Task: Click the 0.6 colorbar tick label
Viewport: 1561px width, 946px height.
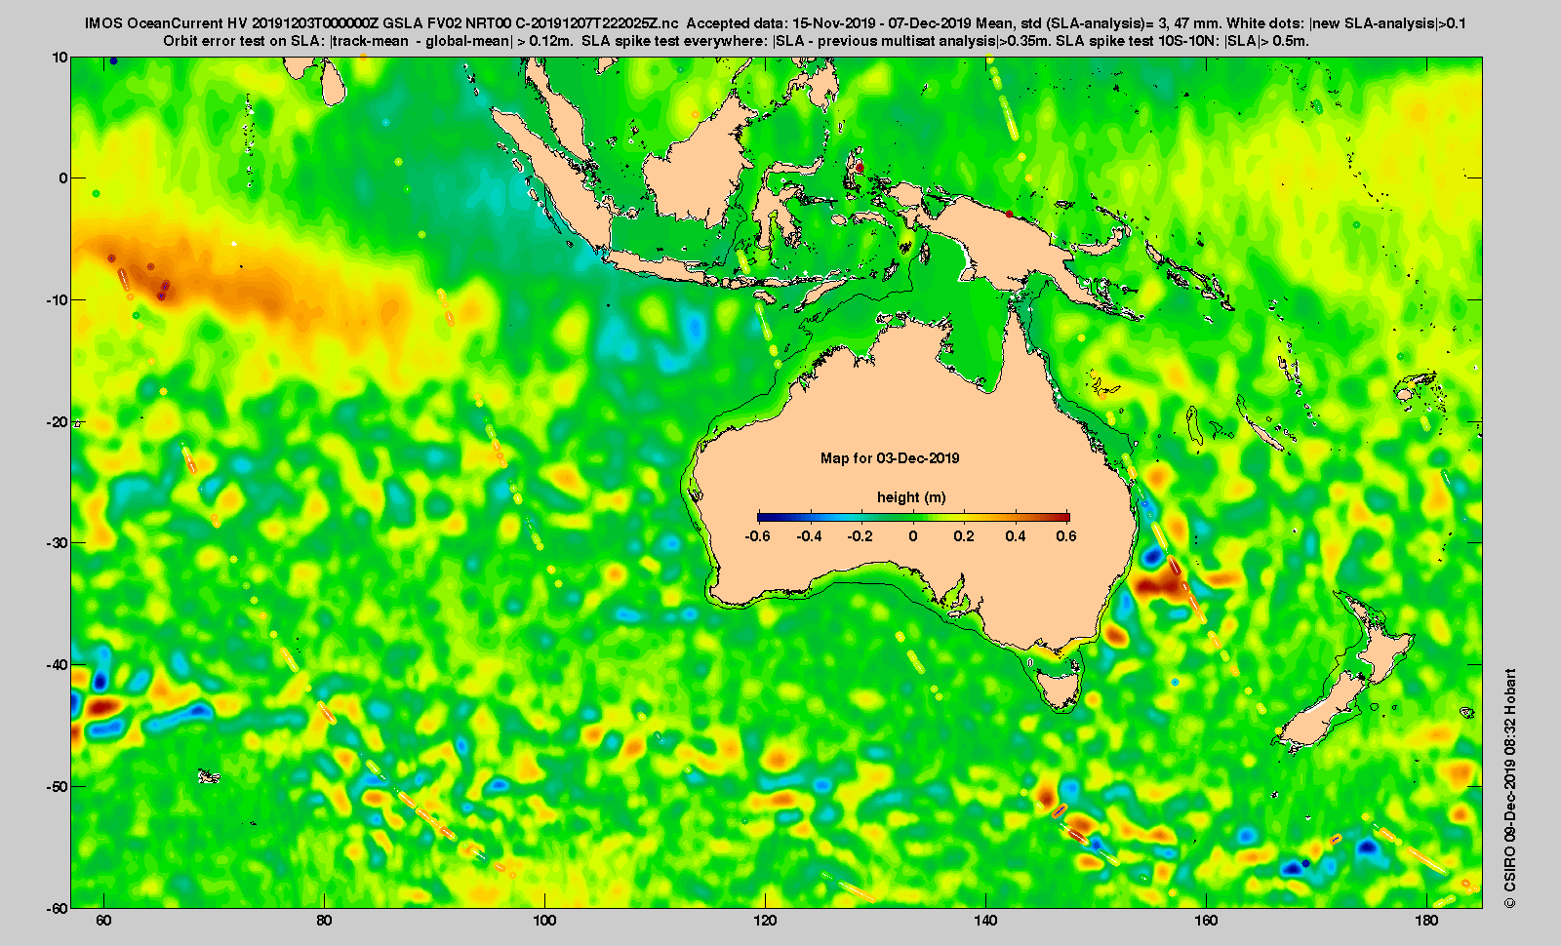Action: pyautogui.click(x=1066, y=536)
